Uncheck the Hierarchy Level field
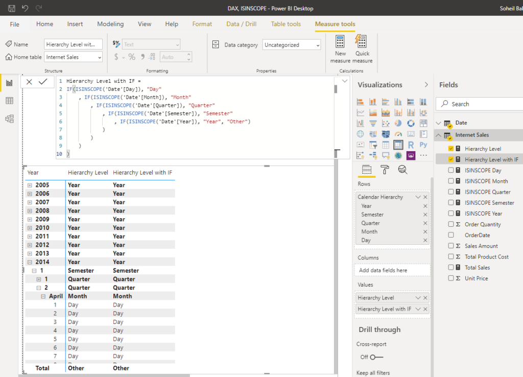Viewport: 523px width, 377px height. pyautogui.click(x=451, y=149)
